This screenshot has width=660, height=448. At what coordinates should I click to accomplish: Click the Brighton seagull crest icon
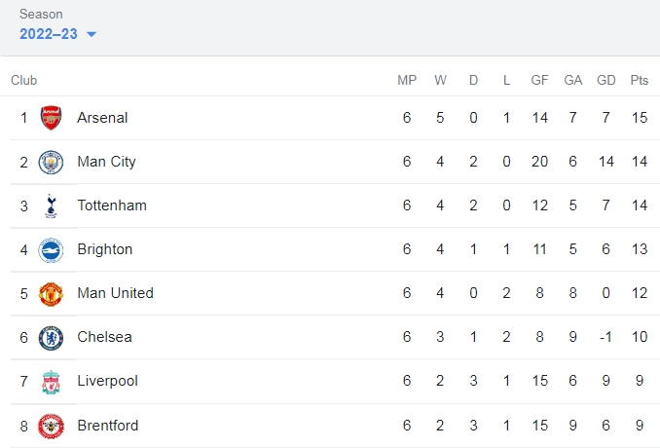coord(51,249)
